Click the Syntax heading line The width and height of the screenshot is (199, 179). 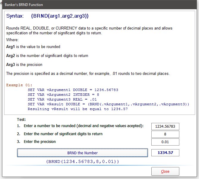(x=47, y=16)
